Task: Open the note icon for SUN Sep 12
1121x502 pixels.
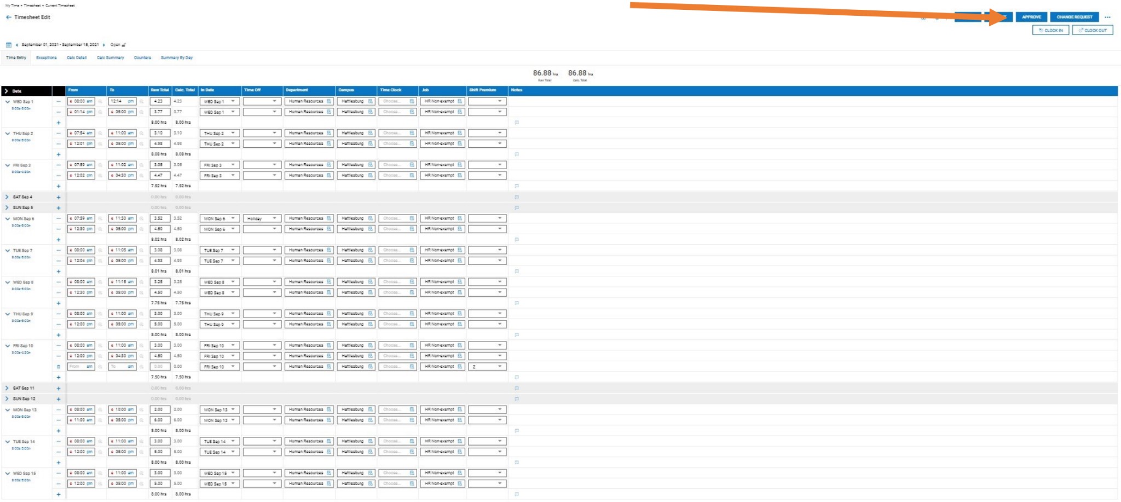Action: (x=517, y=399)
